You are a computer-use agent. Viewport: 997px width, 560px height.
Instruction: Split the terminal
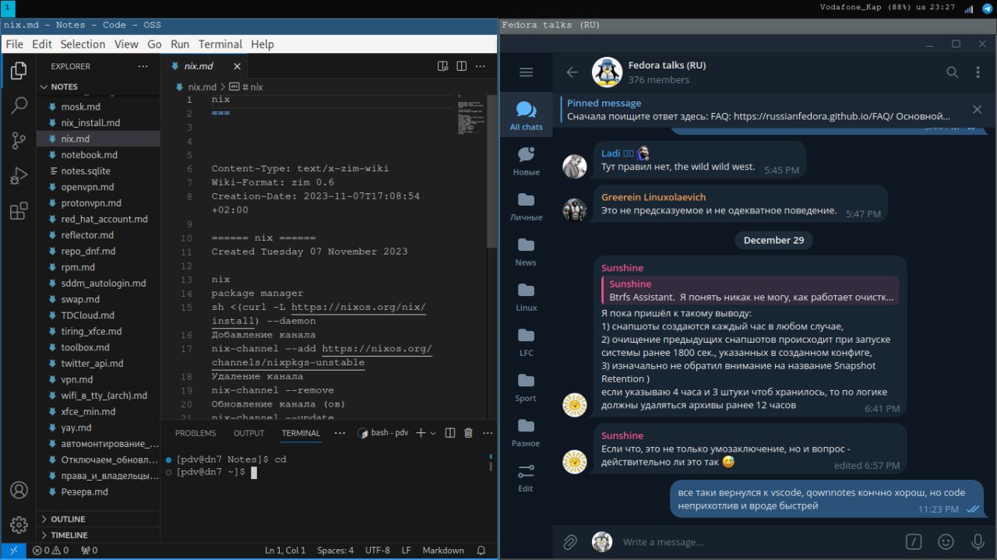click(x=449, y=433)
